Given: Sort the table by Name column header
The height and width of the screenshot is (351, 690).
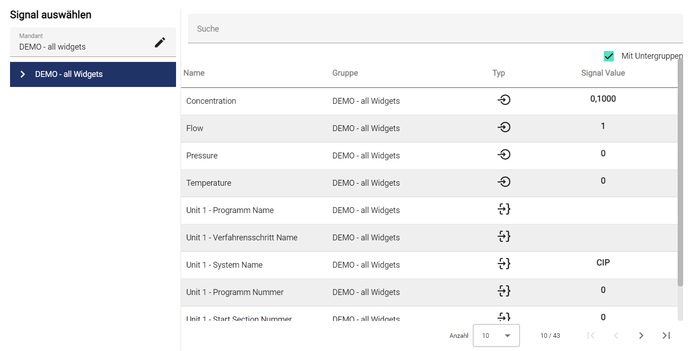Looking at the screenshot, I should click(x=194, y=73).
